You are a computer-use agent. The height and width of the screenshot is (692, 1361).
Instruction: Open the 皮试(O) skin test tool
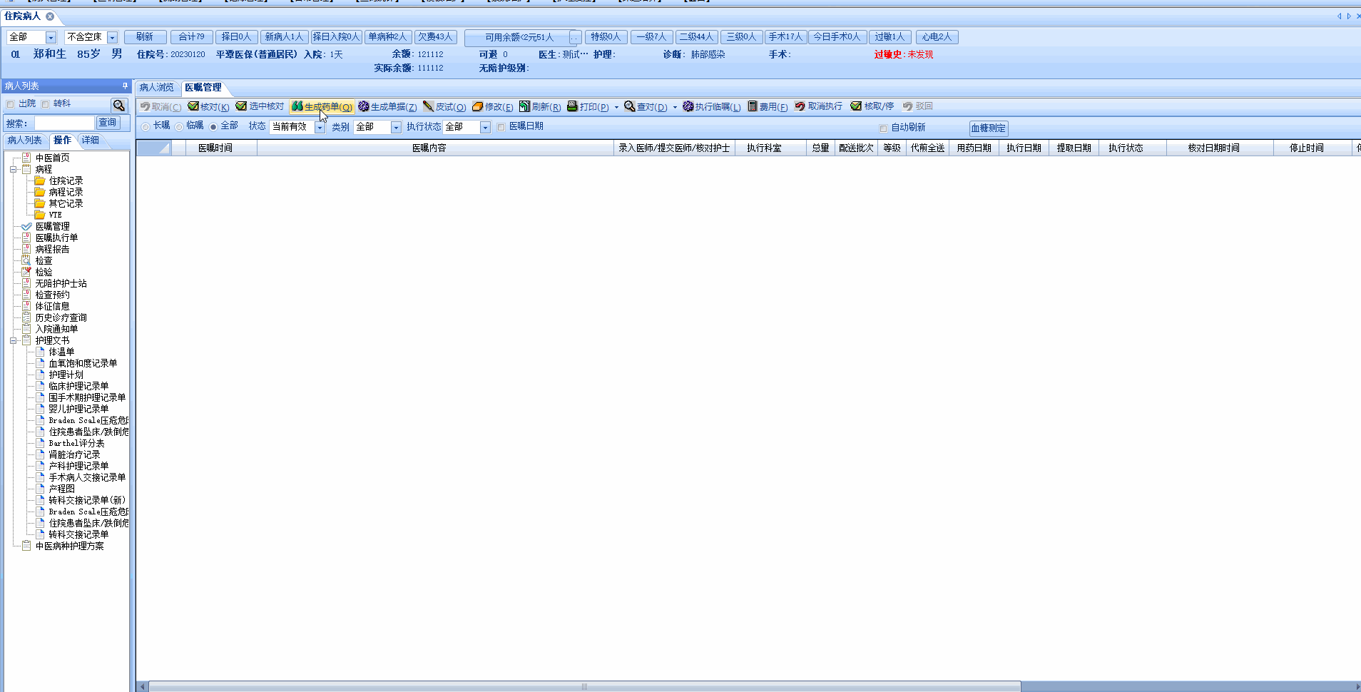click(x=444, y=106)
